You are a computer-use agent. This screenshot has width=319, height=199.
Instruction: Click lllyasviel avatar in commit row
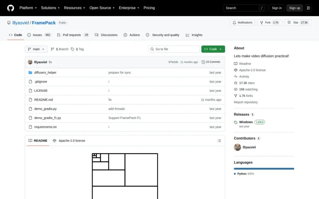pyautogui.click(x=30, y=62)
